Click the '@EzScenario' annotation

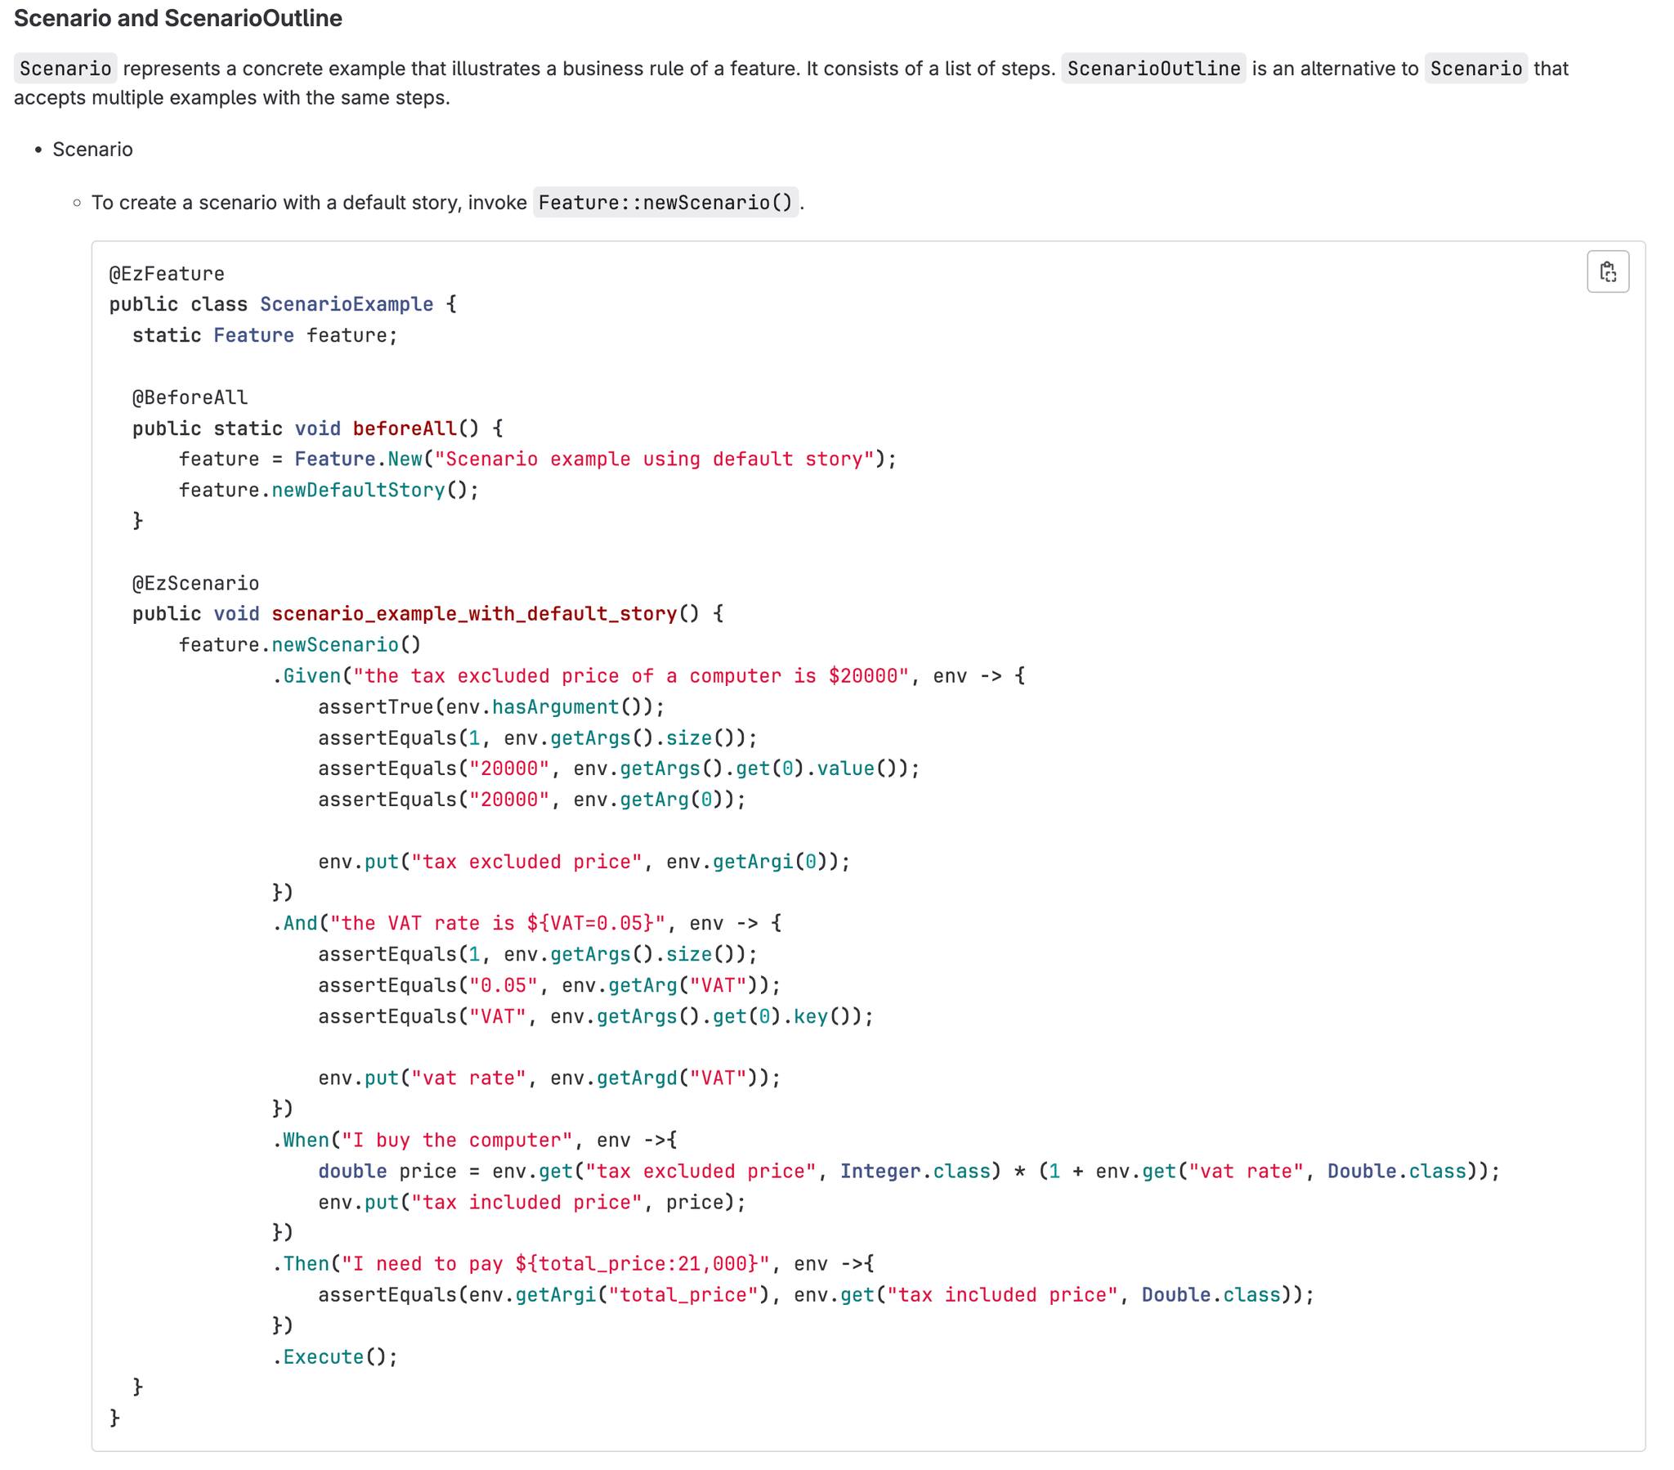pos(195,584)
